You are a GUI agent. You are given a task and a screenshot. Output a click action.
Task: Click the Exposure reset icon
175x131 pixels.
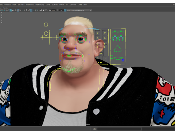(x=50, y=10)
